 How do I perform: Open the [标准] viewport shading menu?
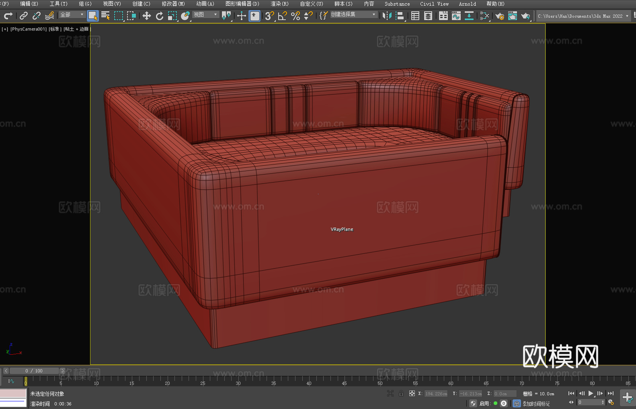point(55,29)
